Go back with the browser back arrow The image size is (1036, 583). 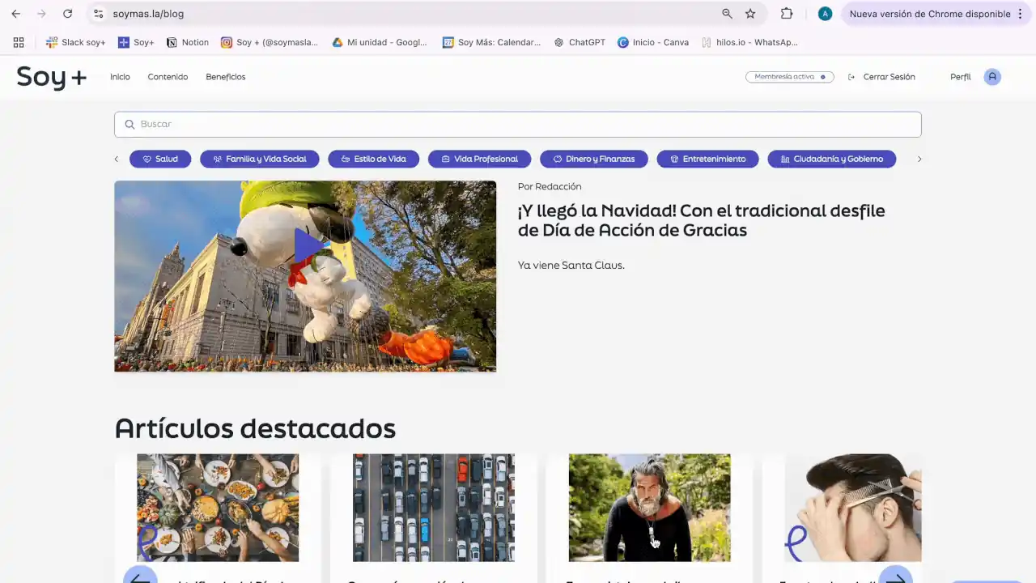[x=15, y=14]
